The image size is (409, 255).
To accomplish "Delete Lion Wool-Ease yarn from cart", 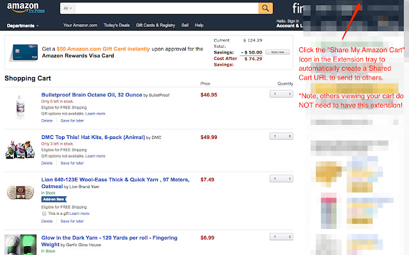I will [x=47, y=221].
